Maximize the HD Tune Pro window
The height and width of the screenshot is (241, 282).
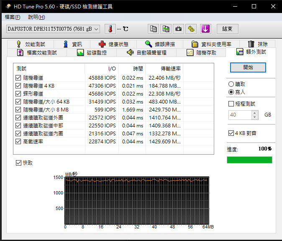pyautogui.click(x=254, y=6)
